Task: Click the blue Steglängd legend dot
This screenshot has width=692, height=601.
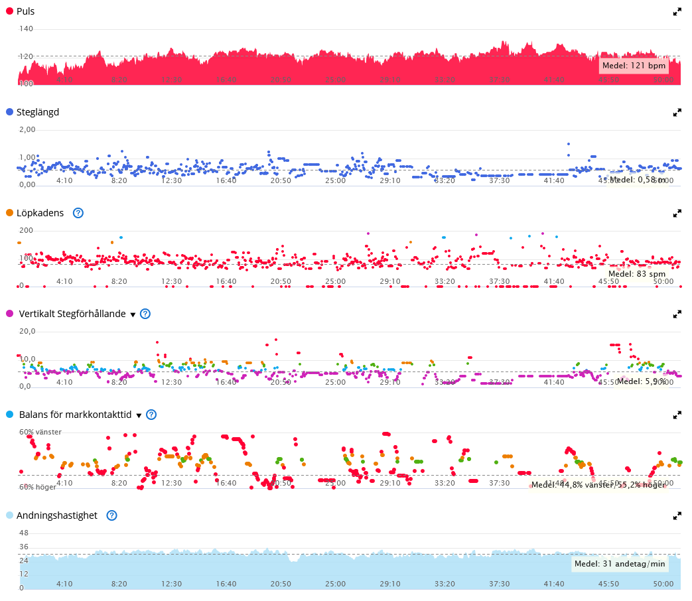Action: tap(9, 112)
